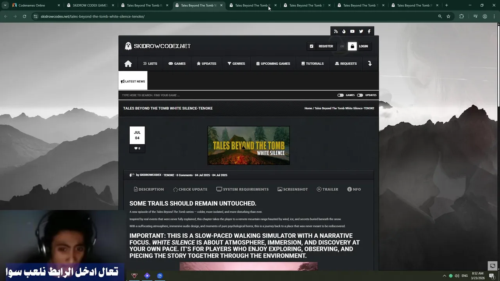Toggle the GAMES search switch
The image size is (500, 281).
[x=341, y=95]
